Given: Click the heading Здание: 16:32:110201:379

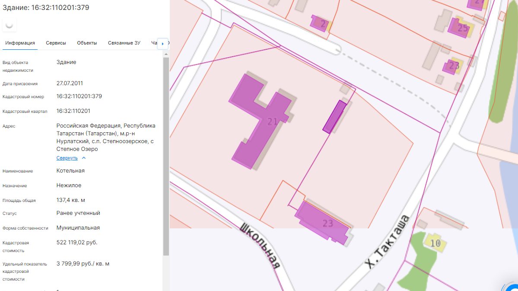Looking at the screenshot, I should click(46, 8).
